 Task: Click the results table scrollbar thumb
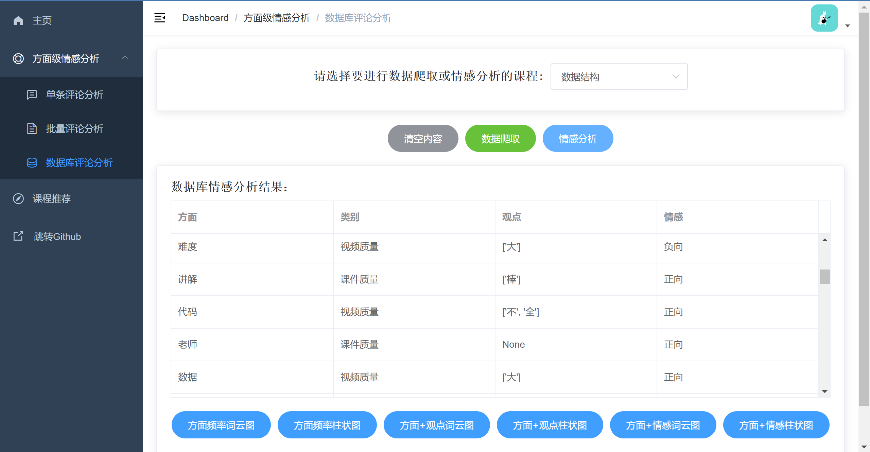pos(824,276)
